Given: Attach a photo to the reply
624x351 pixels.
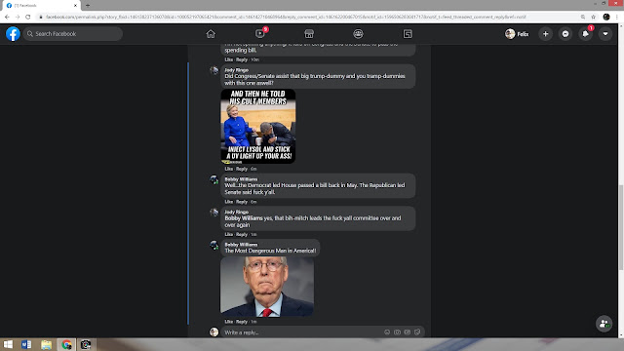Looking at the screenshot, I should coord(397,331).
